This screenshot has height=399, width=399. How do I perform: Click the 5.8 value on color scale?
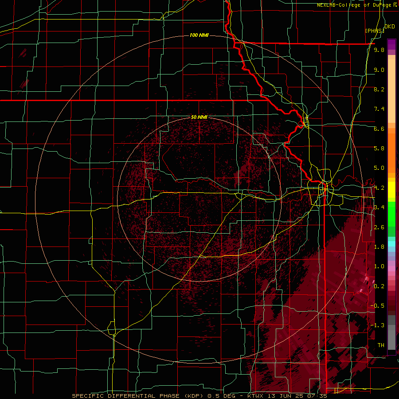point(379,149)
